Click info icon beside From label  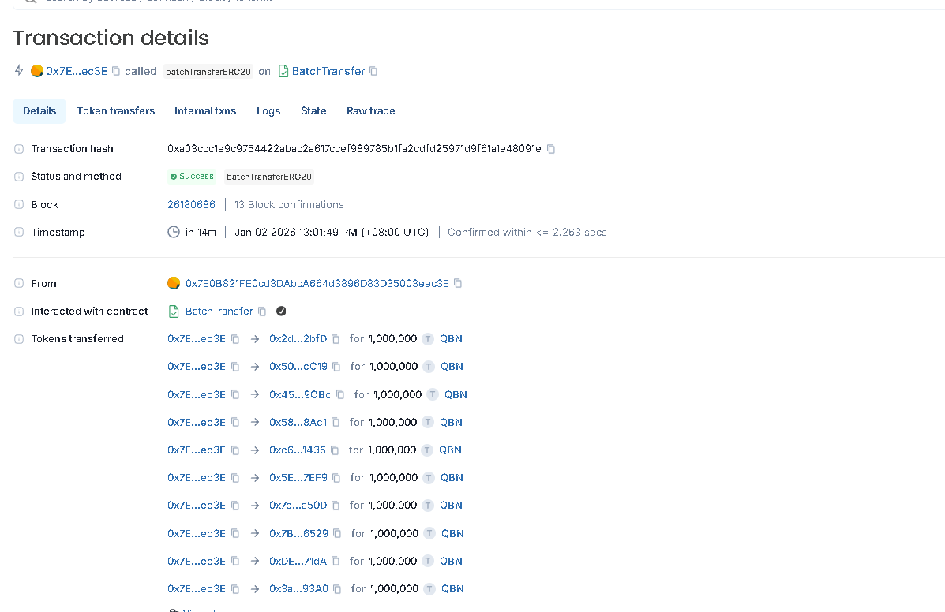tap(19, 283)
